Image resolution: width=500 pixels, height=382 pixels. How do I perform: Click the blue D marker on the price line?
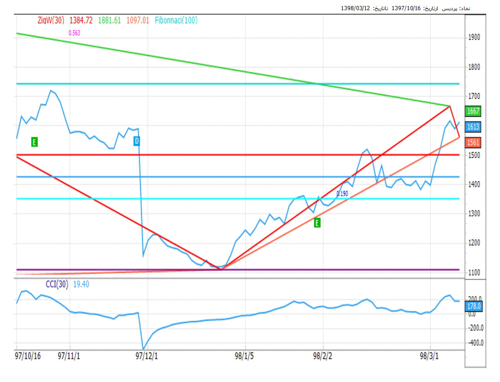(x=137, y=141)
